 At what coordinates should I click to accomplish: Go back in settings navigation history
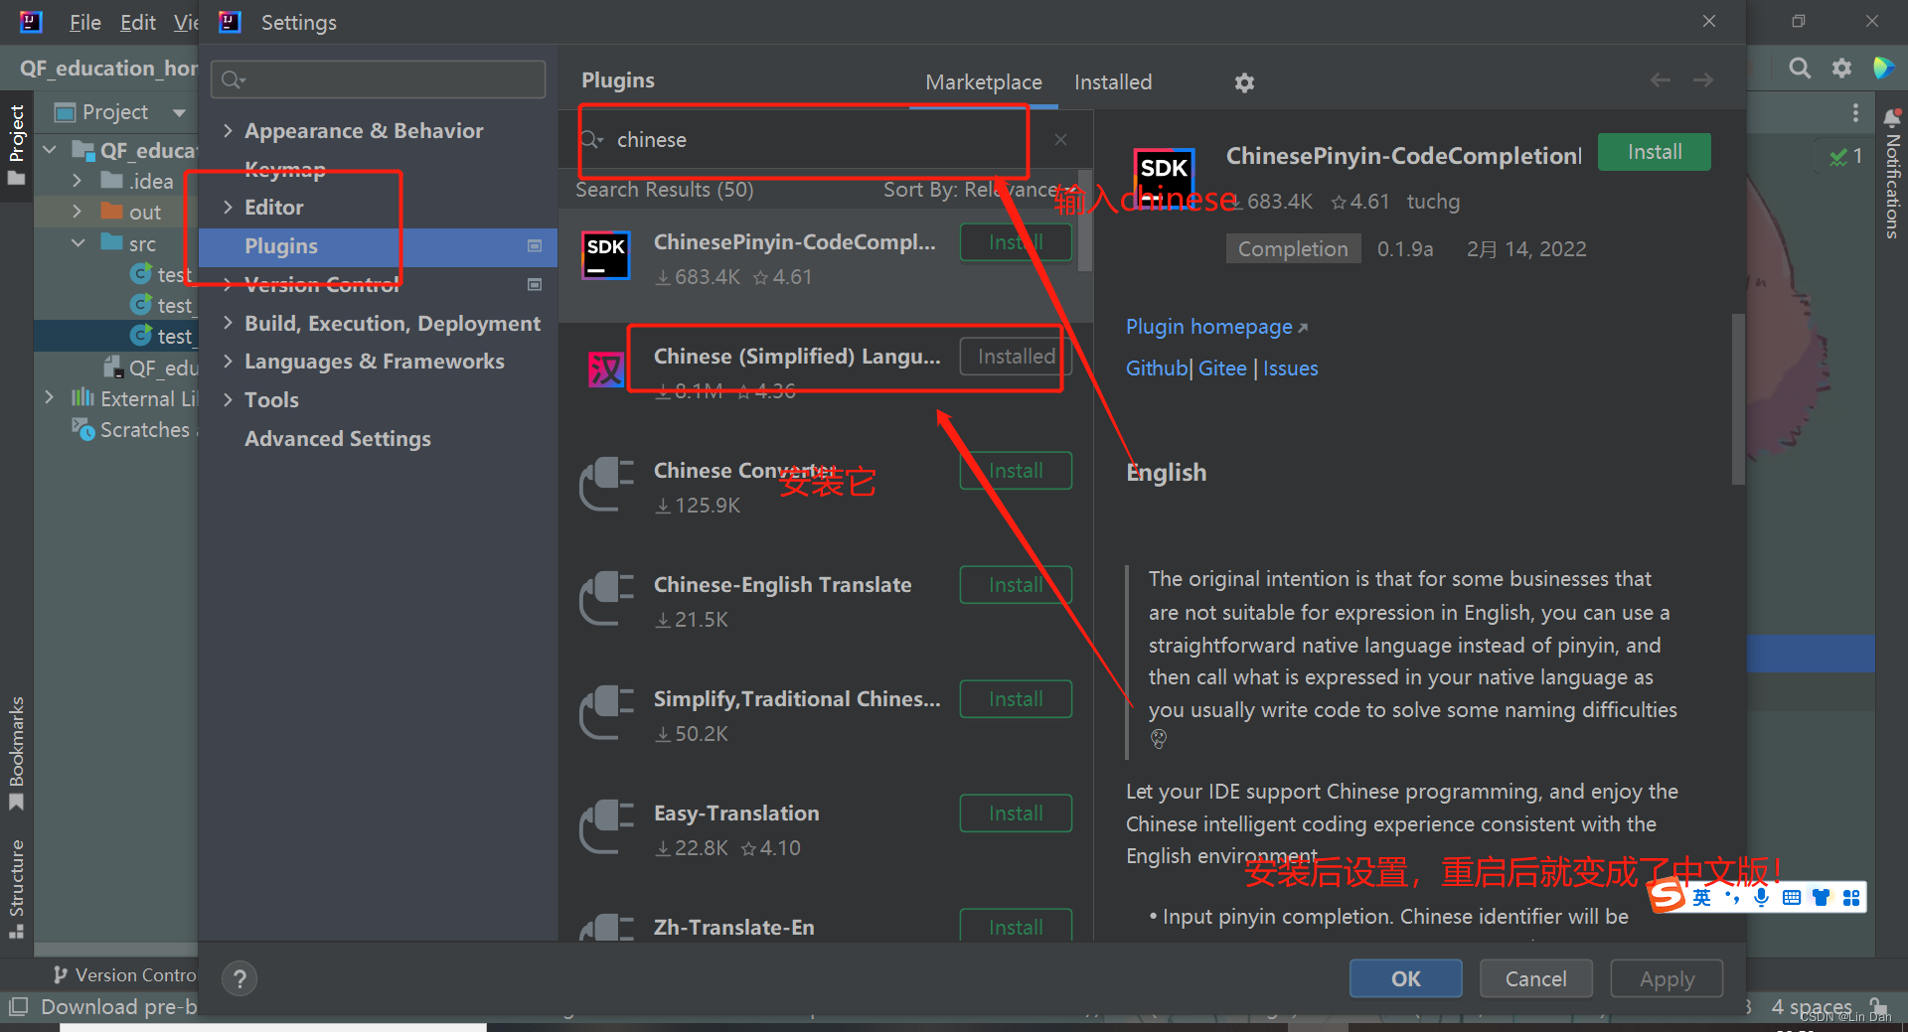tap(1660, 80)
